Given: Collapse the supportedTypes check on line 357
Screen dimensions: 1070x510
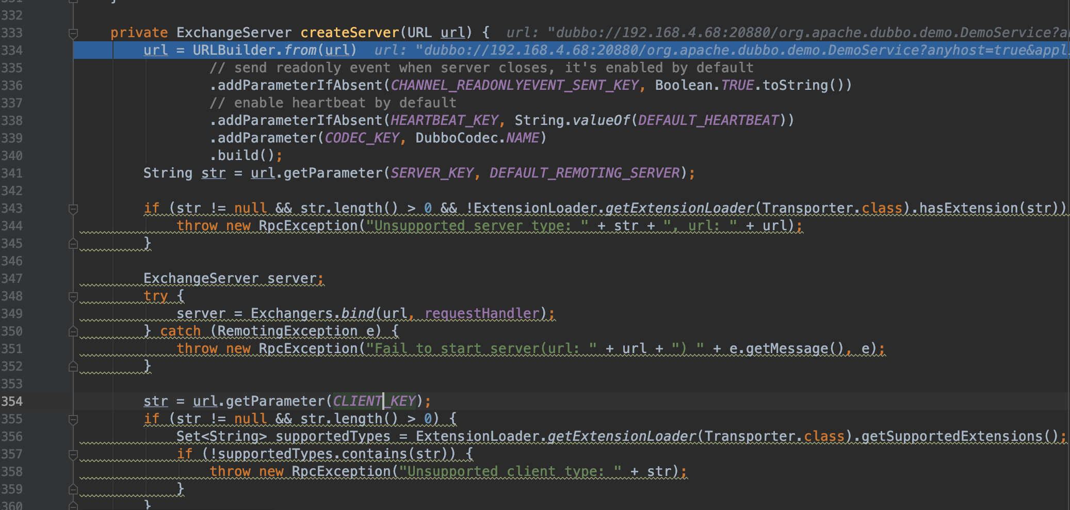Looking at the screenshot, I should (73, 455).
